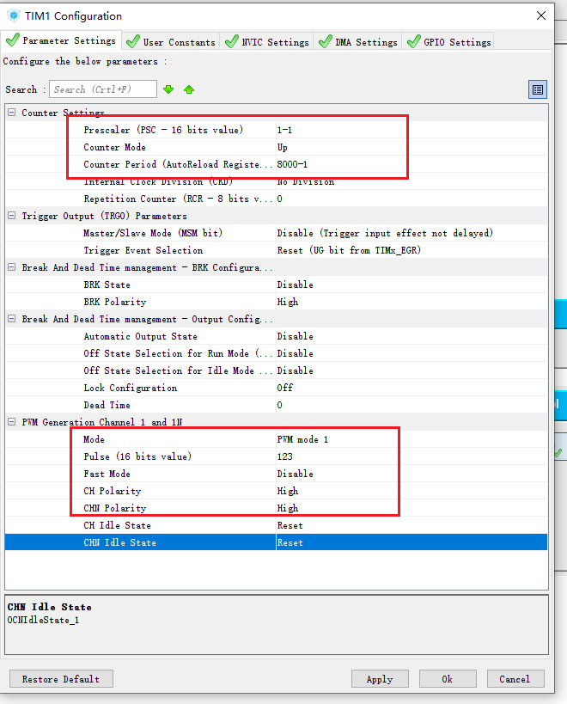Click the Ok button
The width and height of the screenshot is (567, 704).
coord(448,679)
